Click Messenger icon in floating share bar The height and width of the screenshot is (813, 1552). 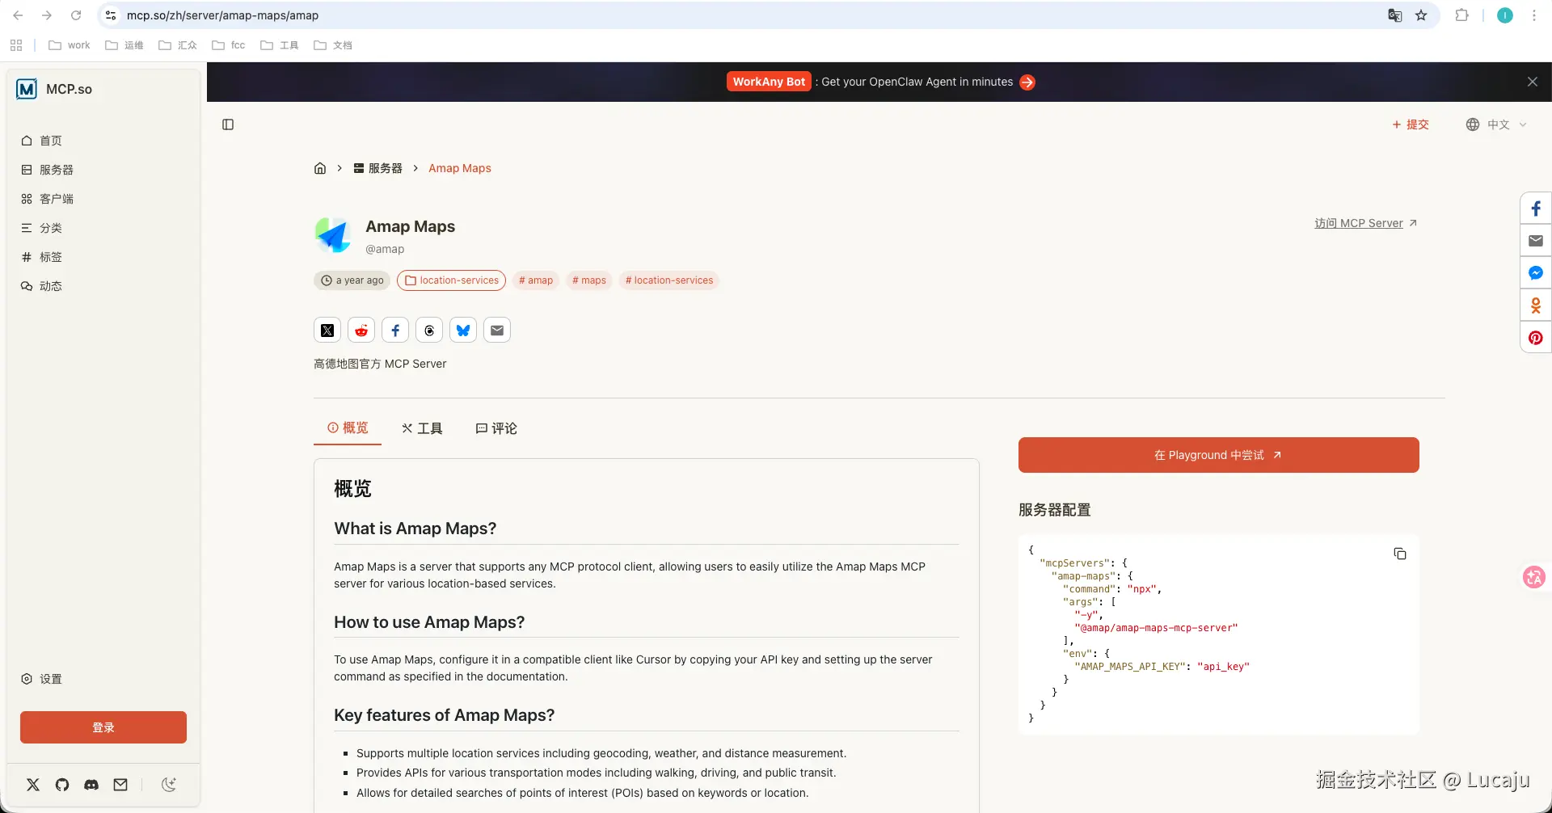click(1536, 273)
